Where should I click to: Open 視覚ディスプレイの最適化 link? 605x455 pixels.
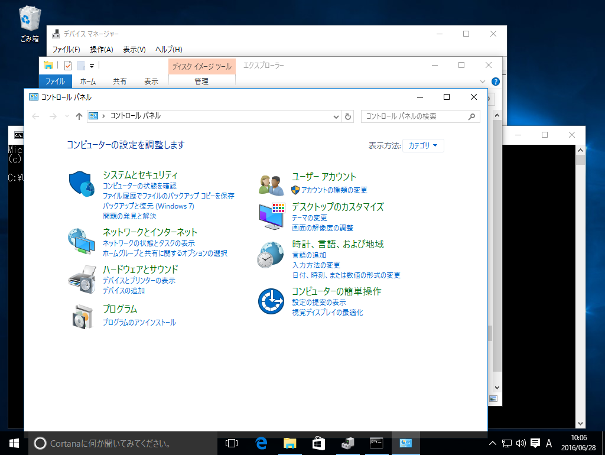327,313
